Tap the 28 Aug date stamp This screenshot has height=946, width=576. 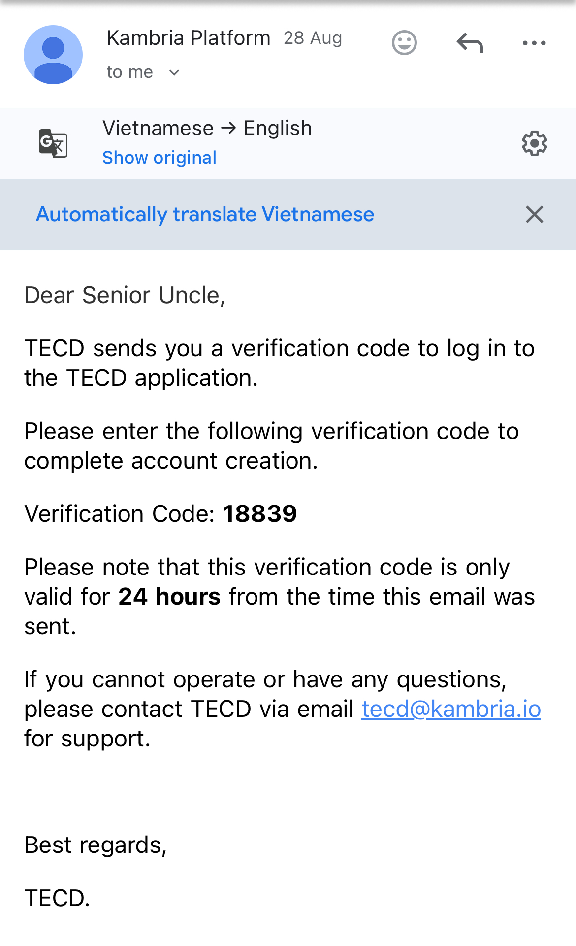tap(313, 38)
